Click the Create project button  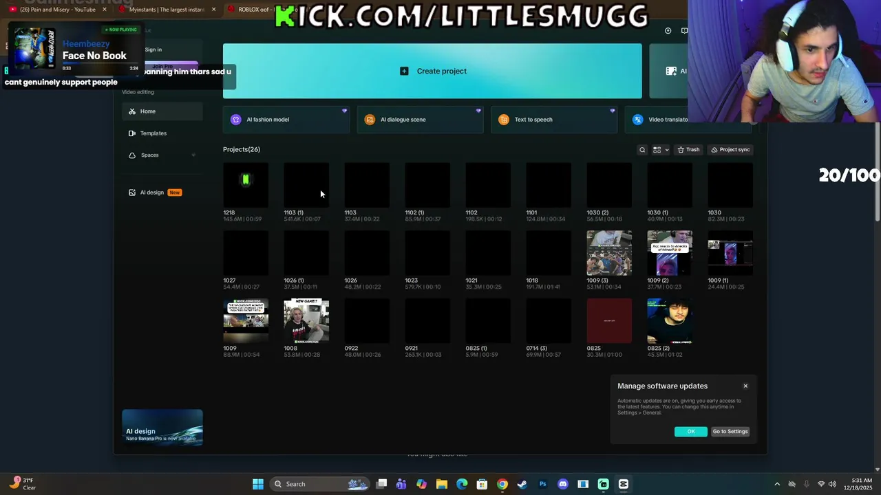coord(432,71)
